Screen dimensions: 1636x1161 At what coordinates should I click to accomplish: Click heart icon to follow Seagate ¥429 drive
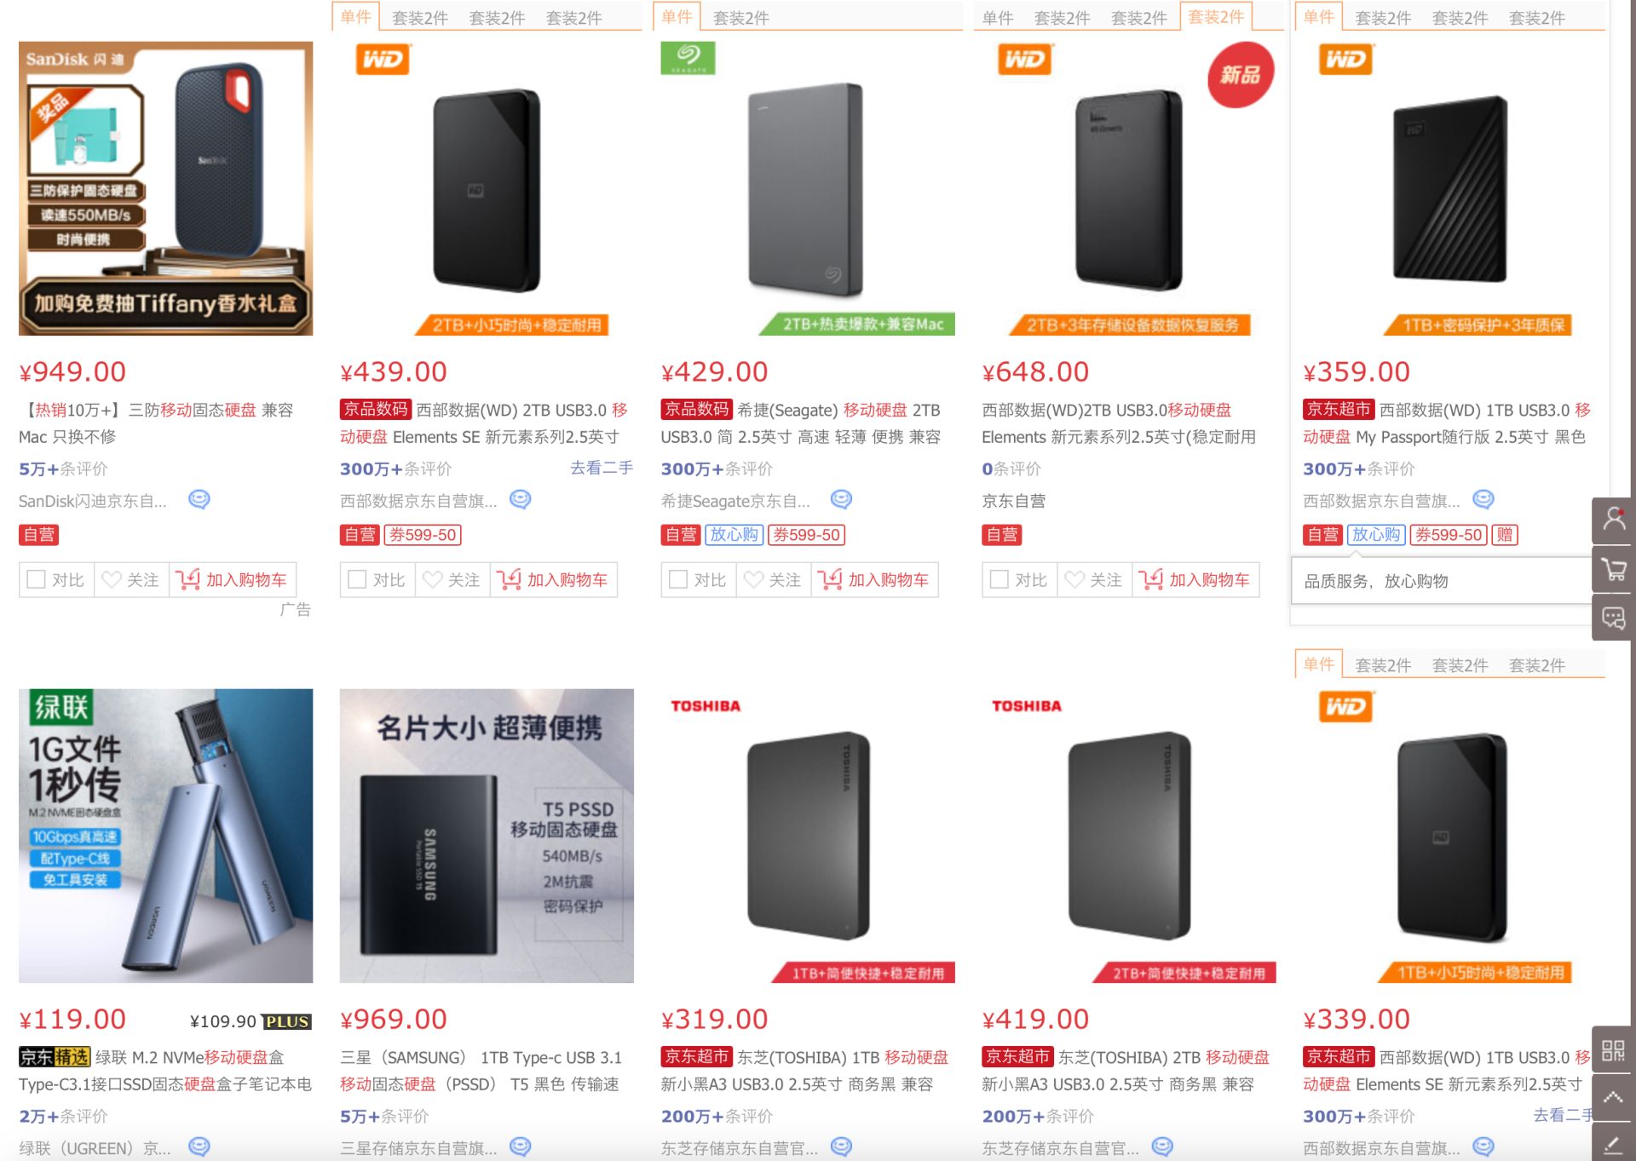pyautogui.click(x=753, y=579)
